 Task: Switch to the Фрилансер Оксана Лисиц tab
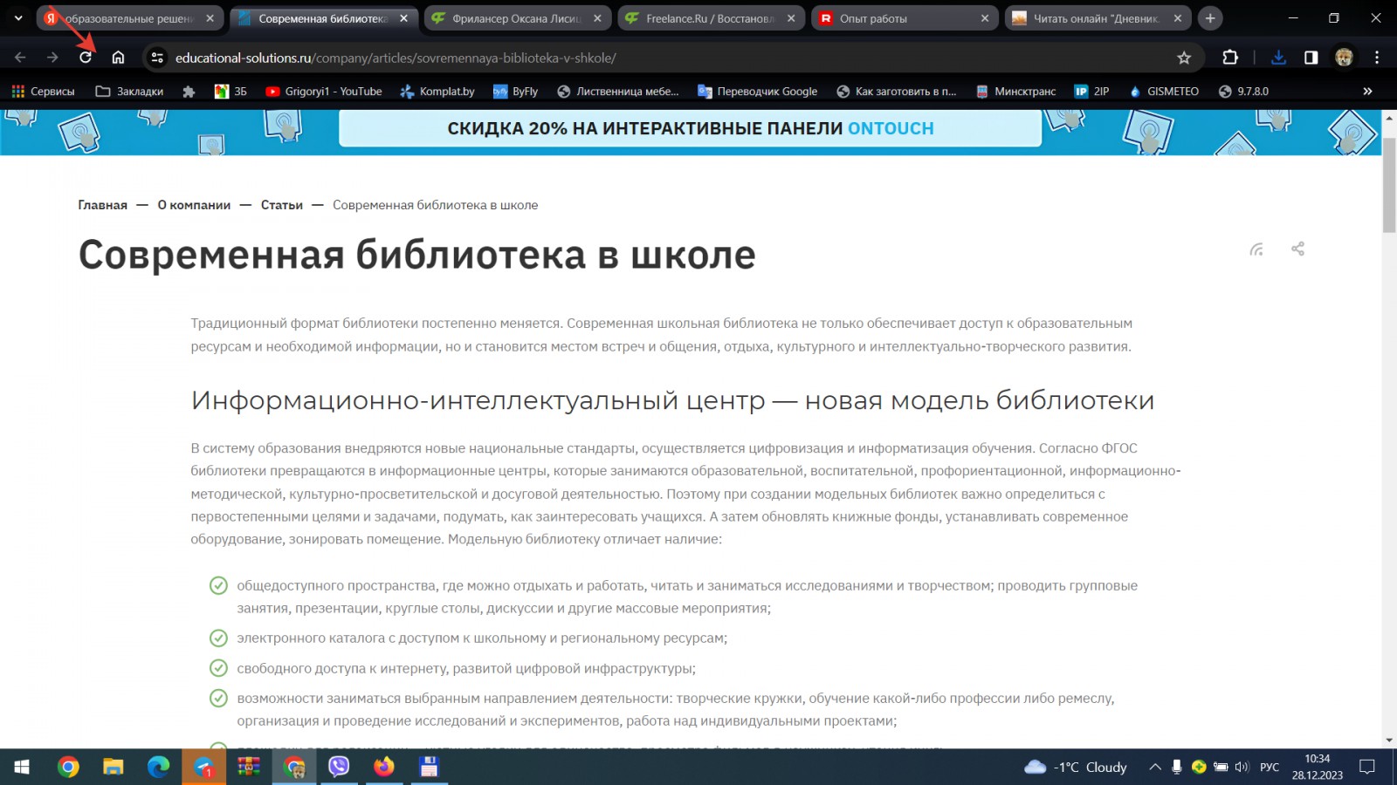click(517, 18)
